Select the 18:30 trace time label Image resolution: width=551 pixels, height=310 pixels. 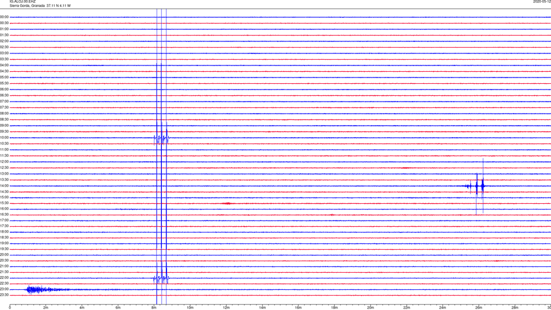pos(4,237)
